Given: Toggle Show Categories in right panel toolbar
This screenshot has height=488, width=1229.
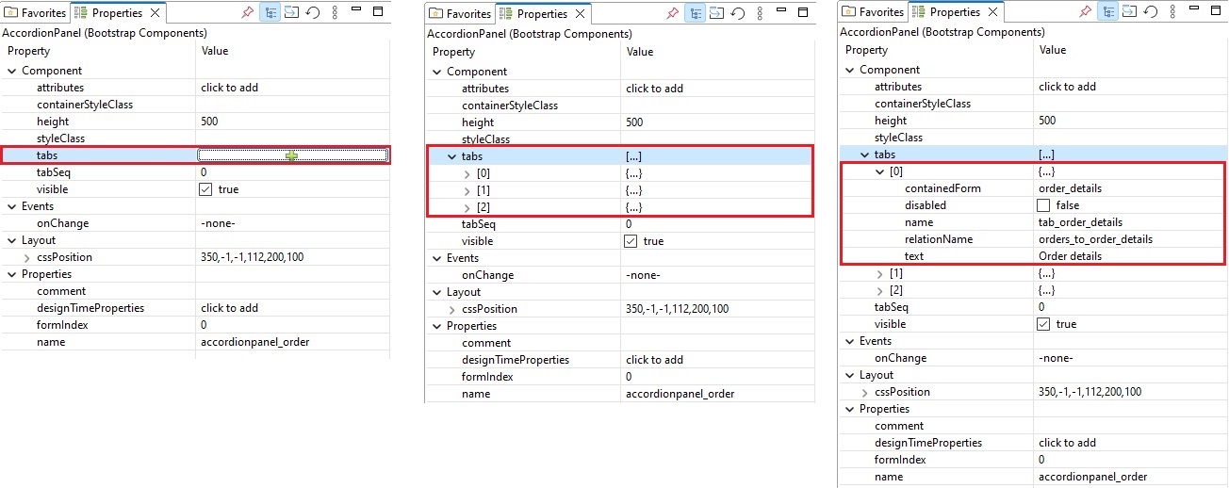Looking at the screenshot, I should click(x=1107, y=11).
